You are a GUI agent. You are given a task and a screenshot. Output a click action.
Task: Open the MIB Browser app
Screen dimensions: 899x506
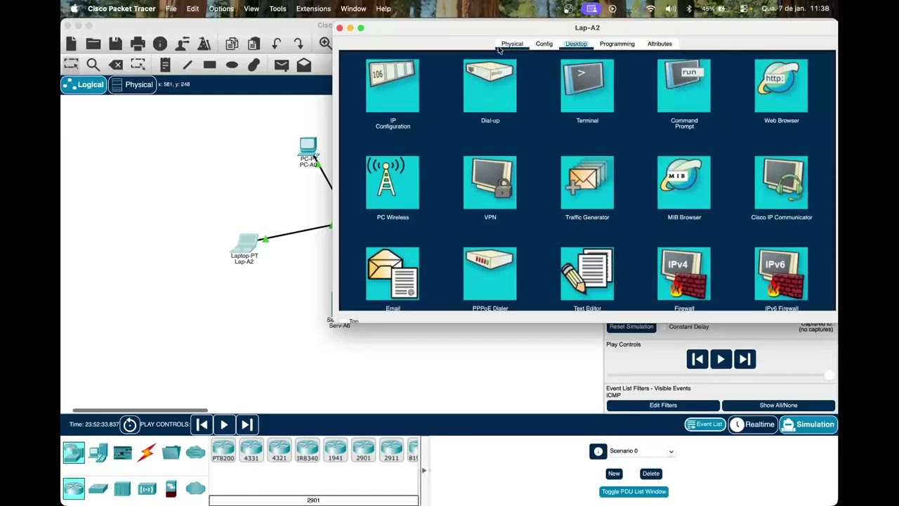(x=684, y=183)
